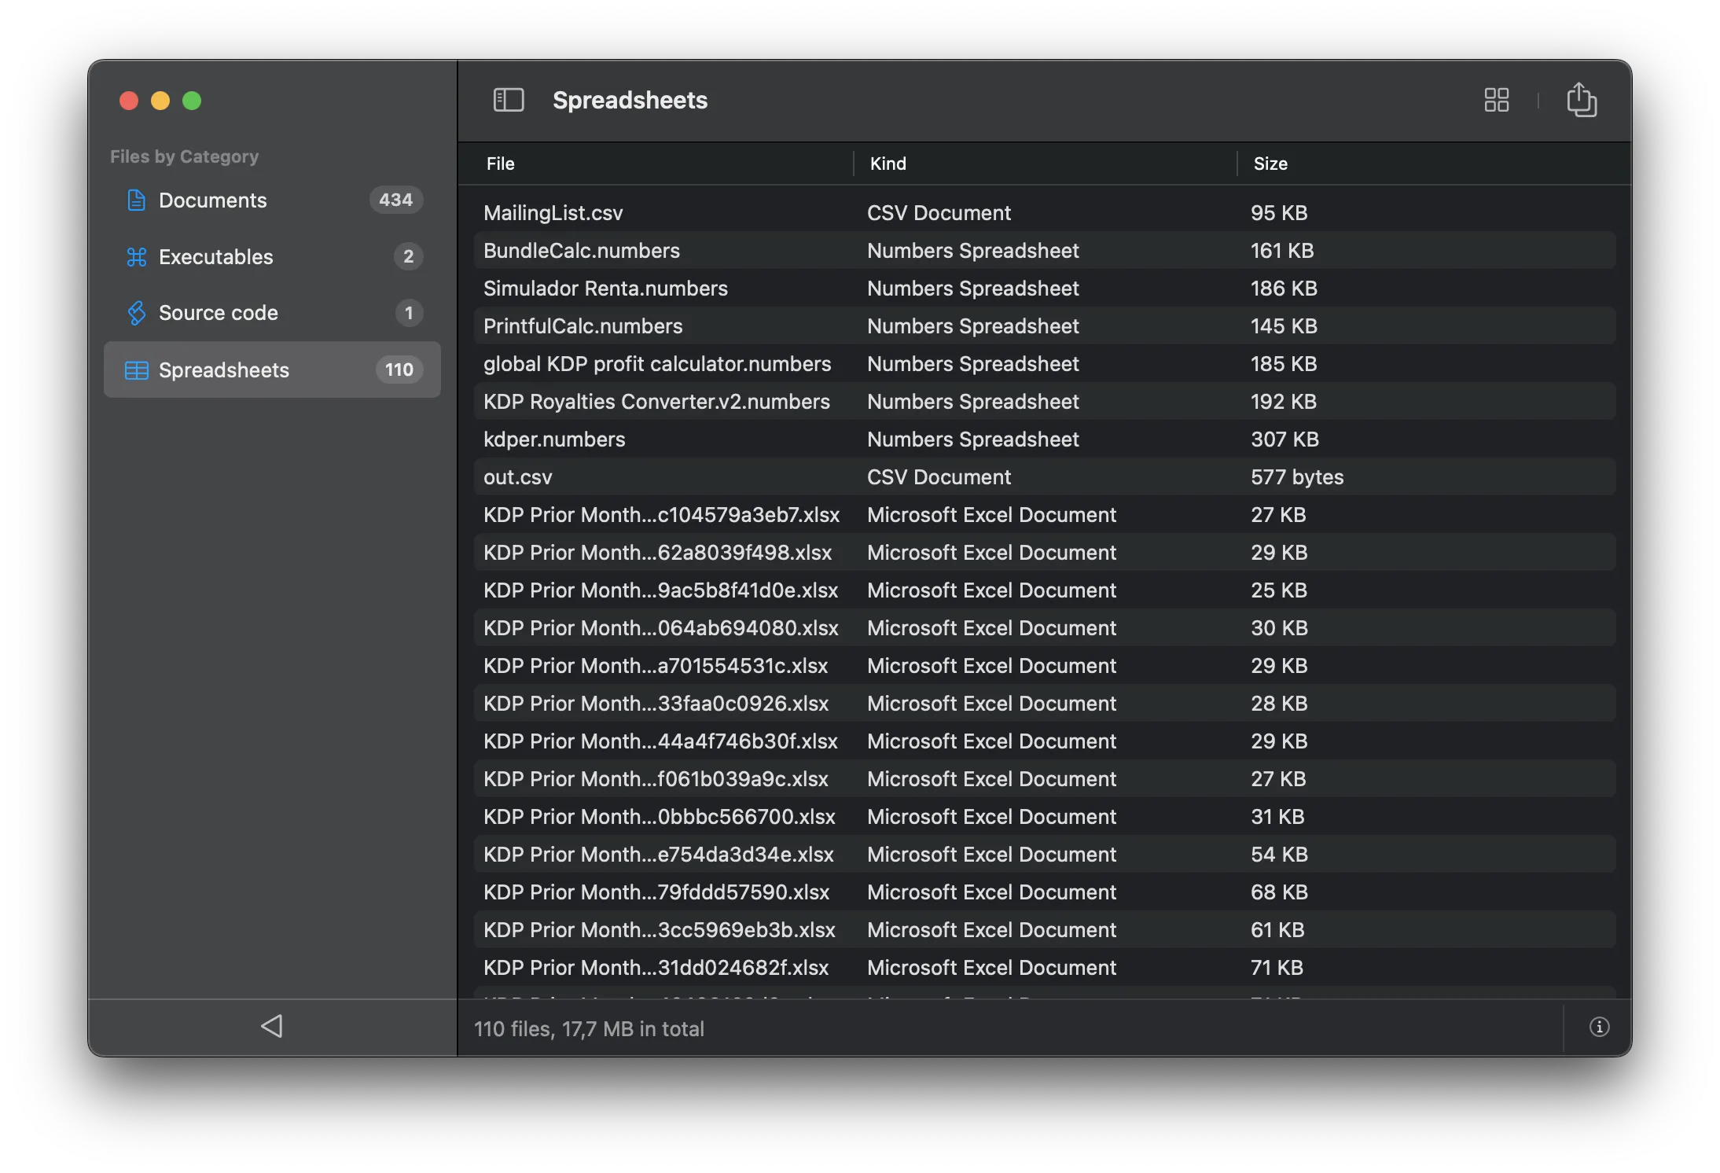1720x1173 pixels.
Task: Click the Executables command icon
Action: click(136, 257)
